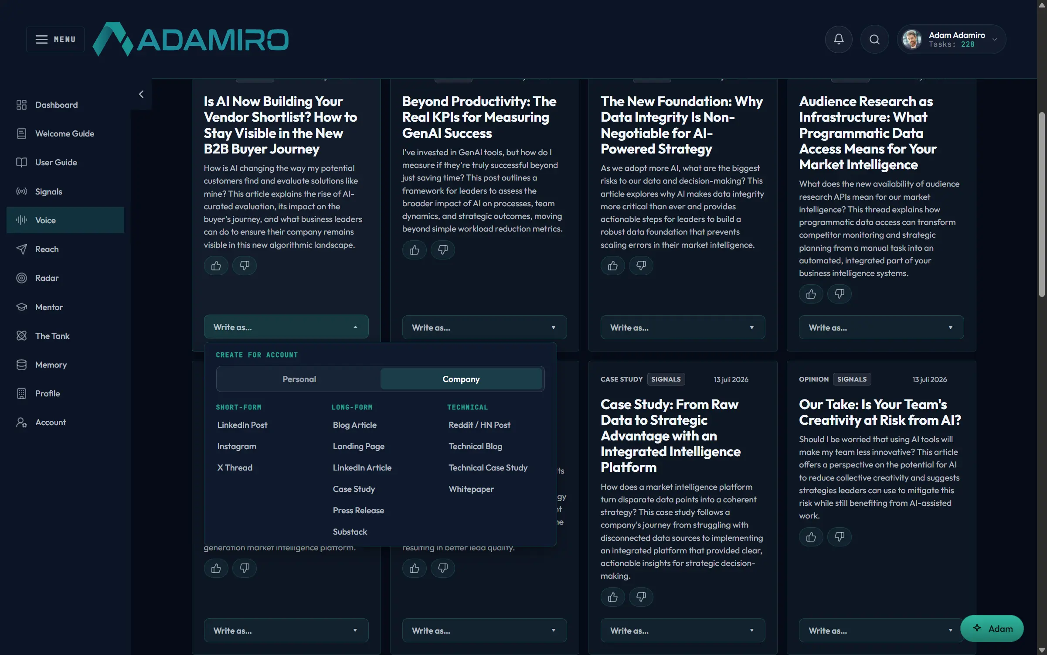Image resolution: width=1047 pixels, height=655 pixels.
Task: Thumbs up the Beyond Productivity article
Action: point(414,250)
